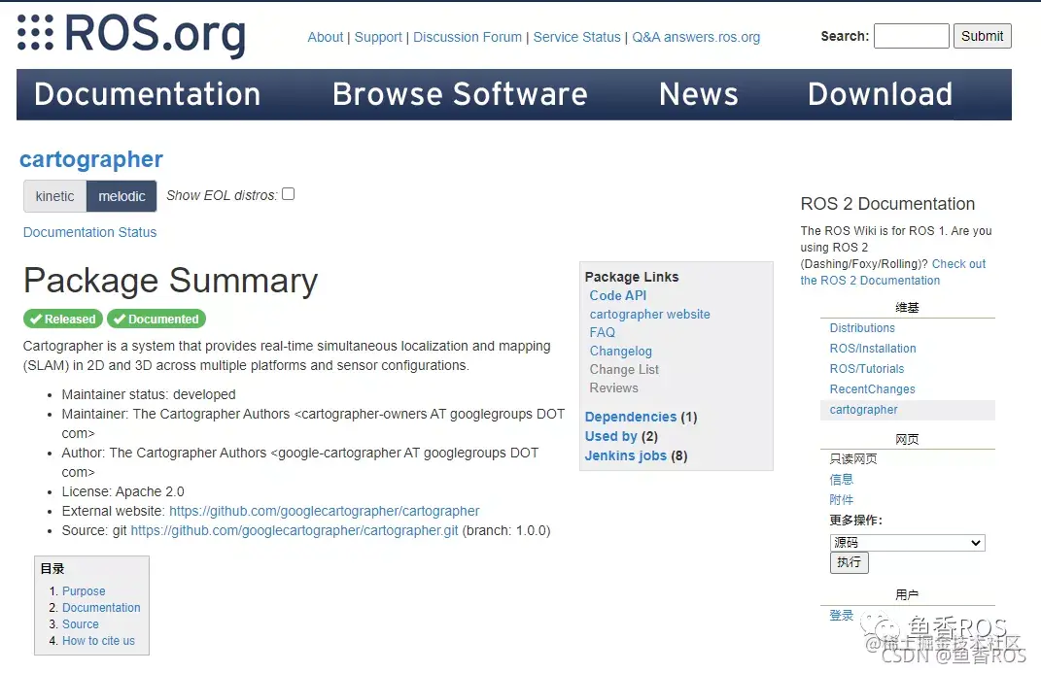Open the 信息 page link
The image size is (1041, 673).
(x=841, y=480)
